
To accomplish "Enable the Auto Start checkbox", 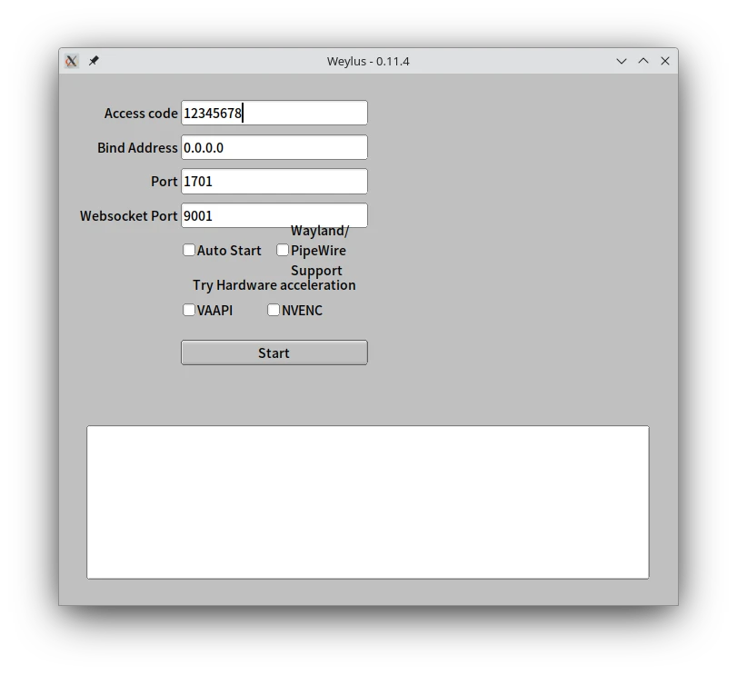I will click(x=189, y=250).
